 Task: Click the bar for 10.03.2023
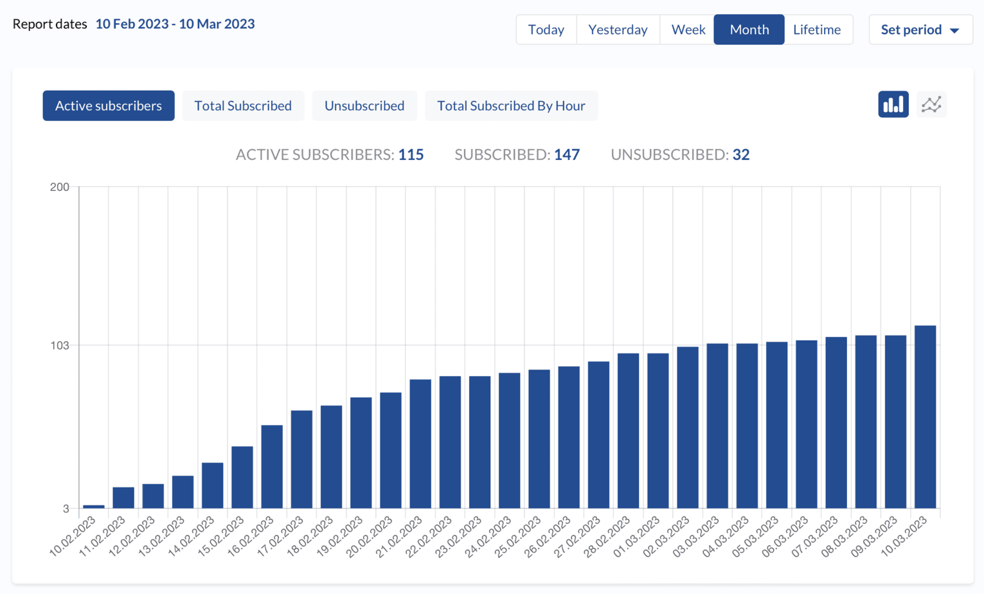pos(925,418)
